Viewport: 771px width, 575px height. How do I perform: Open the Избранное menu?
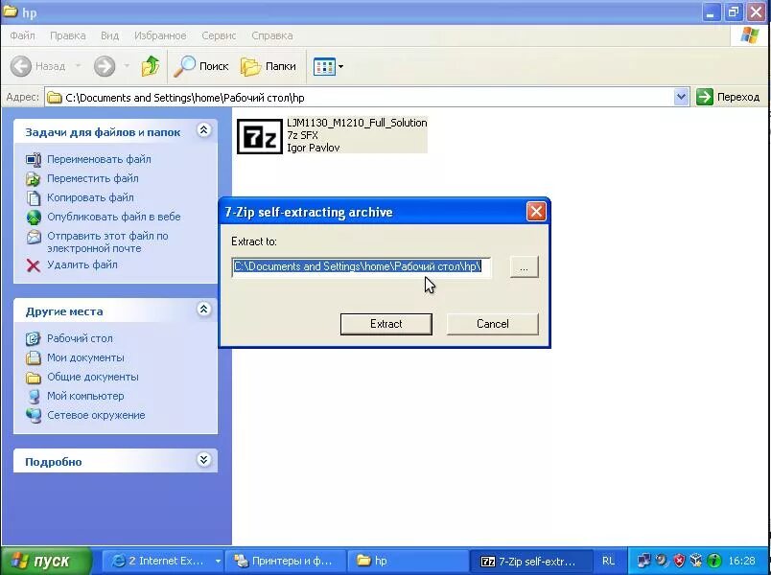pyautogui.click(x=160, y=35)
